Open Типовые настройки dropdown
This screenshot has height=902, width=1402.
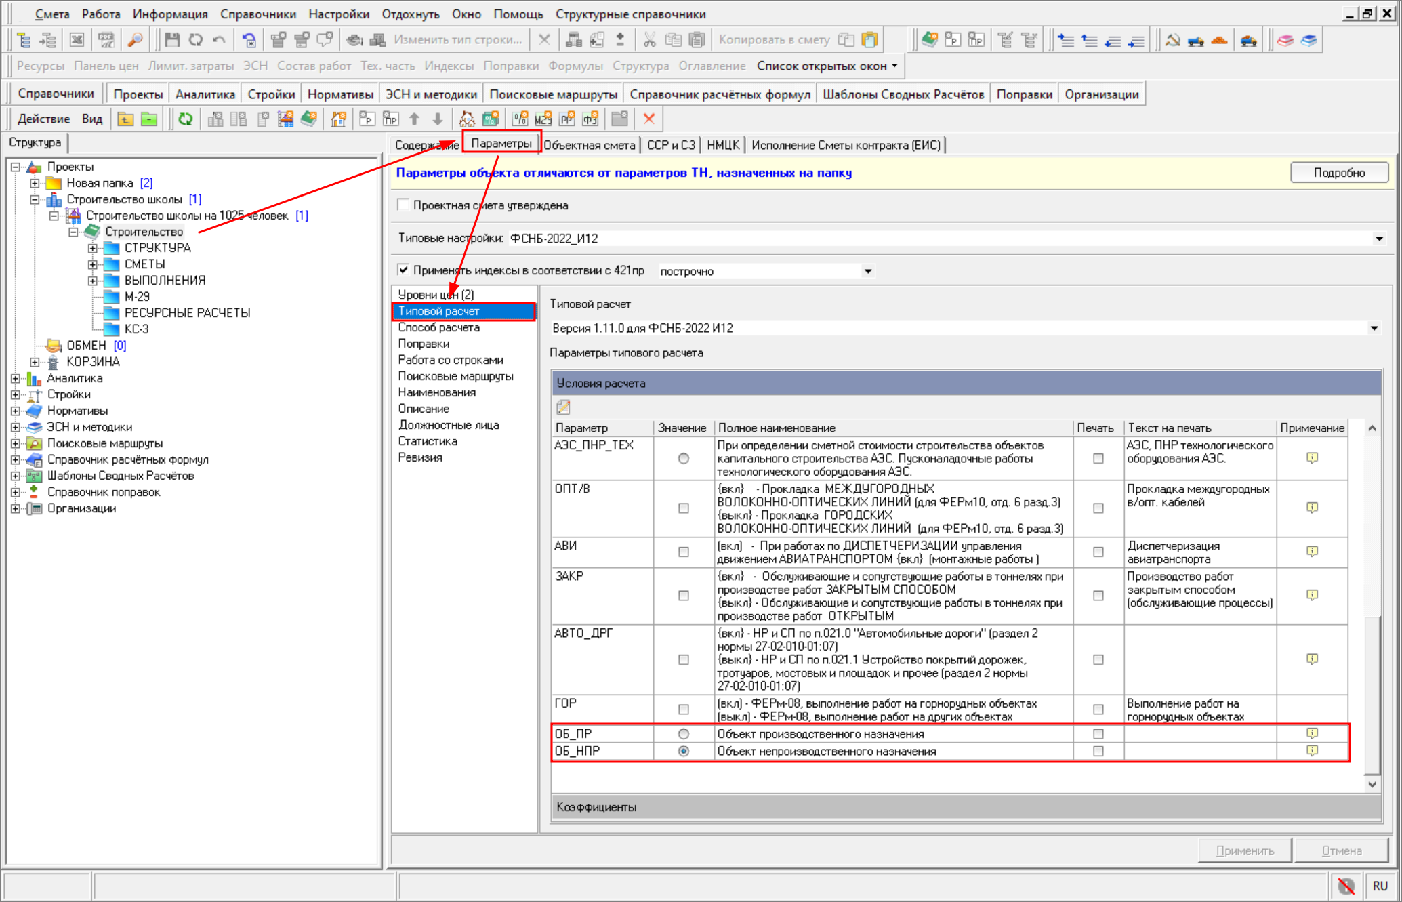coord(1378,239)
